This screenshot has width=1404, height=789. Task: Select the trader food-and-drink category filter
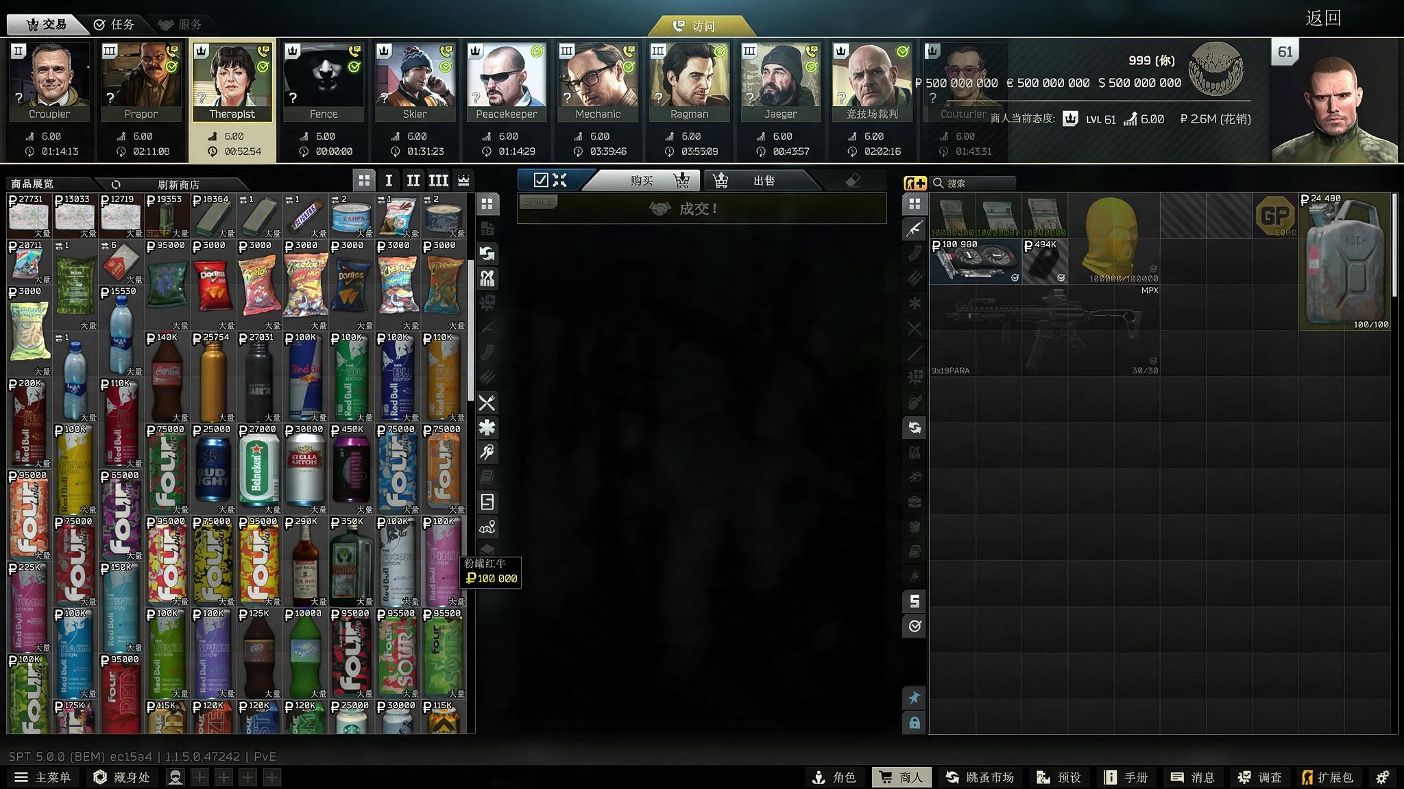click(487, 403)
